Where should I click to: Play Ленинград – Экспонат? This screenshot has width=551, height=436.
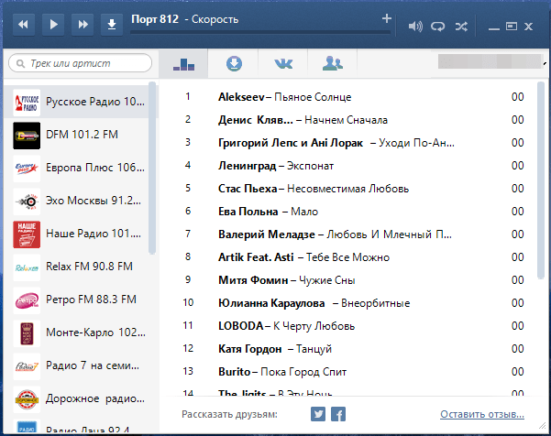tap(349, 166)
